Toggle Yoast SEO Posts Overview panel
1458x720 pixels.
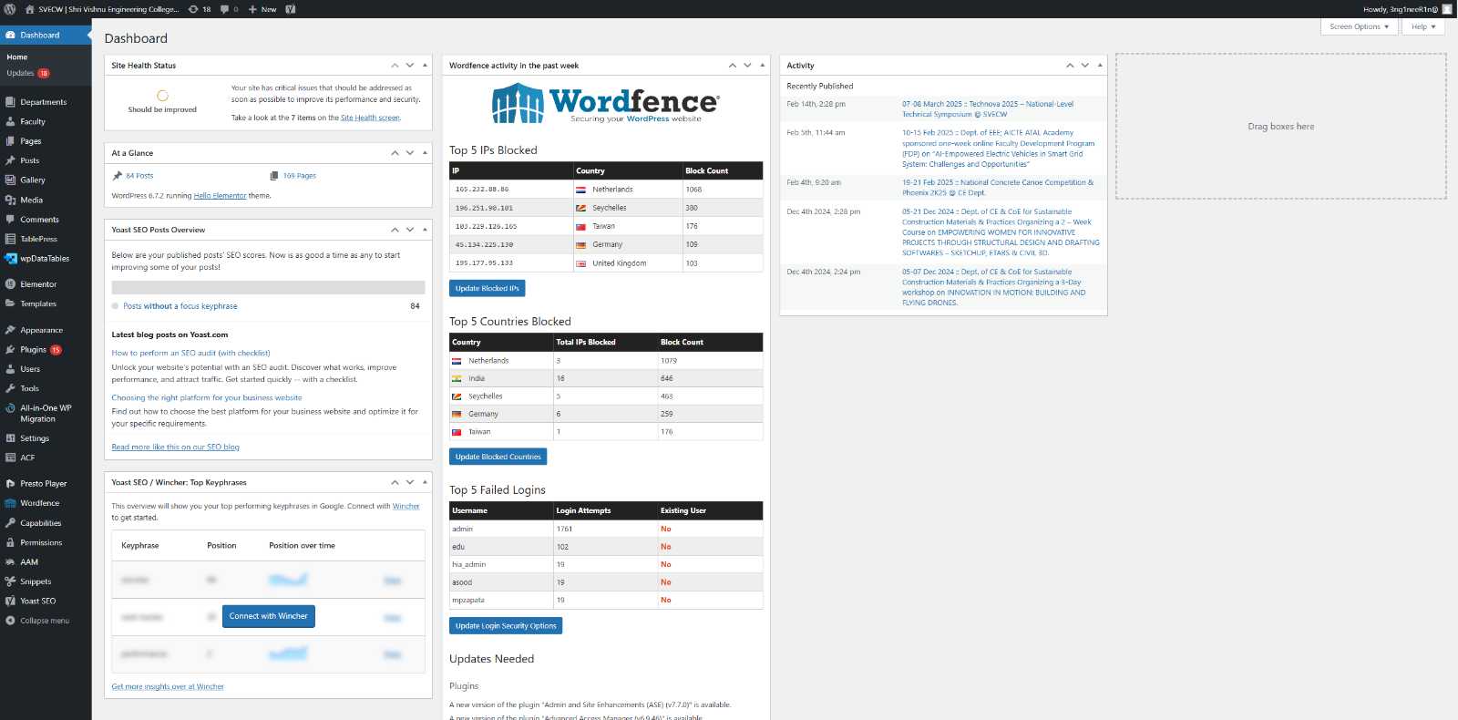[425, 230]
